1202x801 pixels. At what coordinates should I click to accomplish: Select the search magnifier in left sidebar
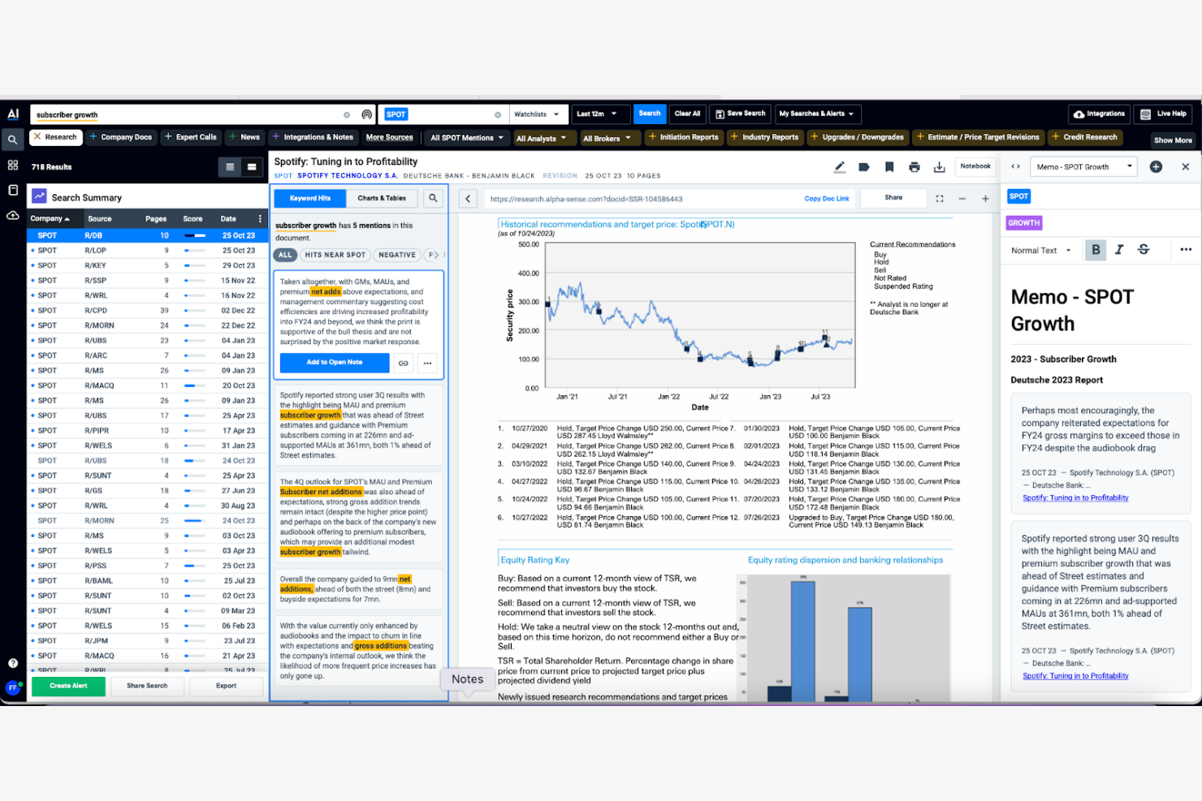point(13,140)
